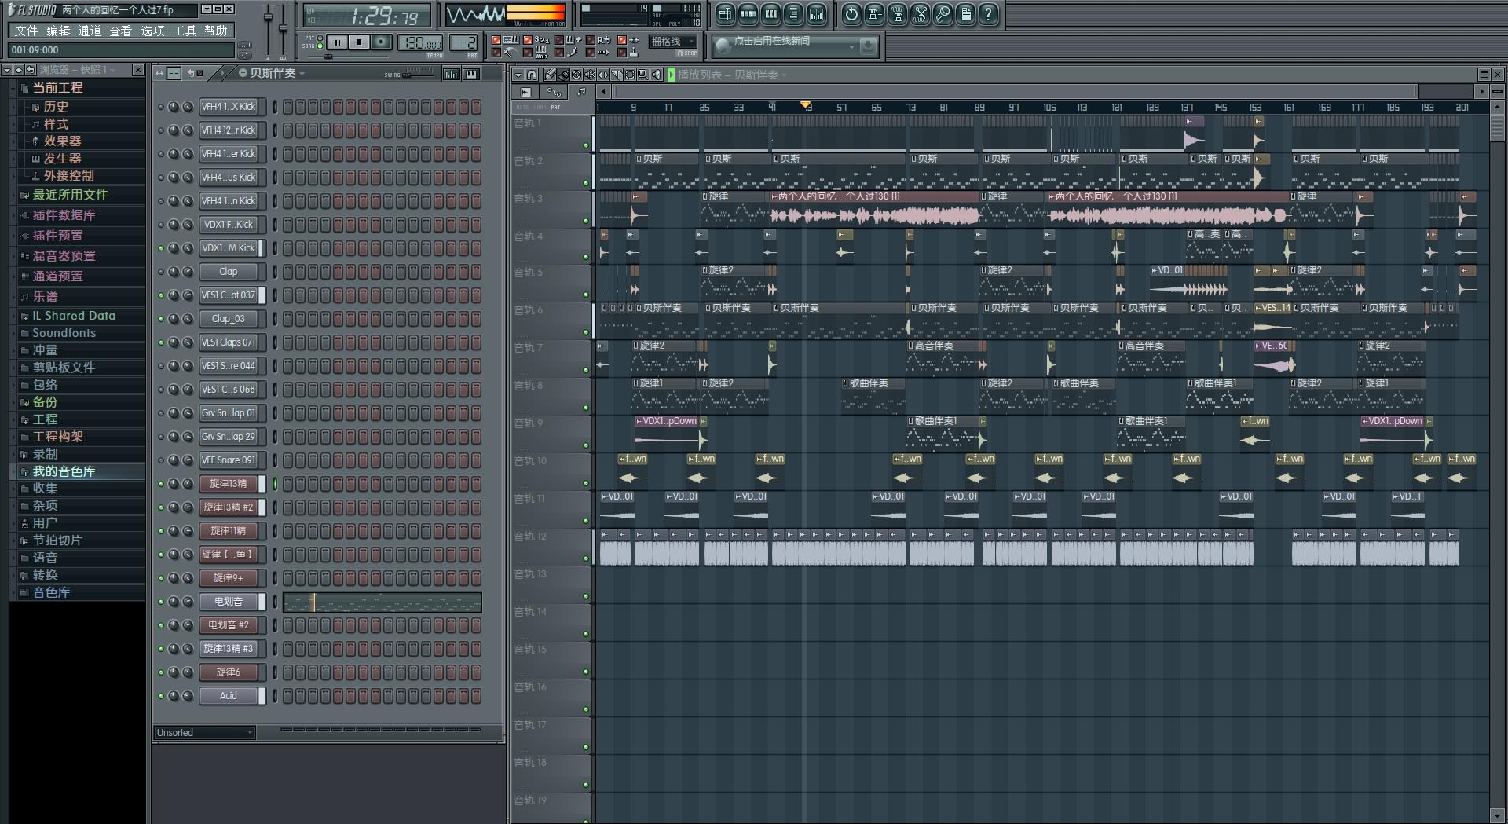Stop playback with the stop button
The height and width of the screenshot is (824, 1508).
[359, 42]
